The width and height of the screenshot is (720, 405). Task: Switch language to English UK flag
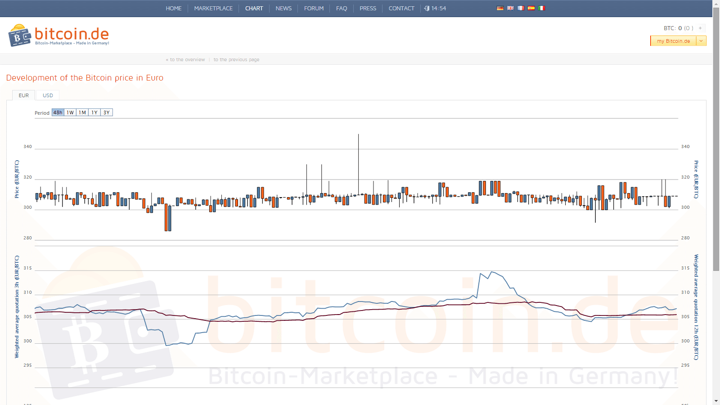510,8
